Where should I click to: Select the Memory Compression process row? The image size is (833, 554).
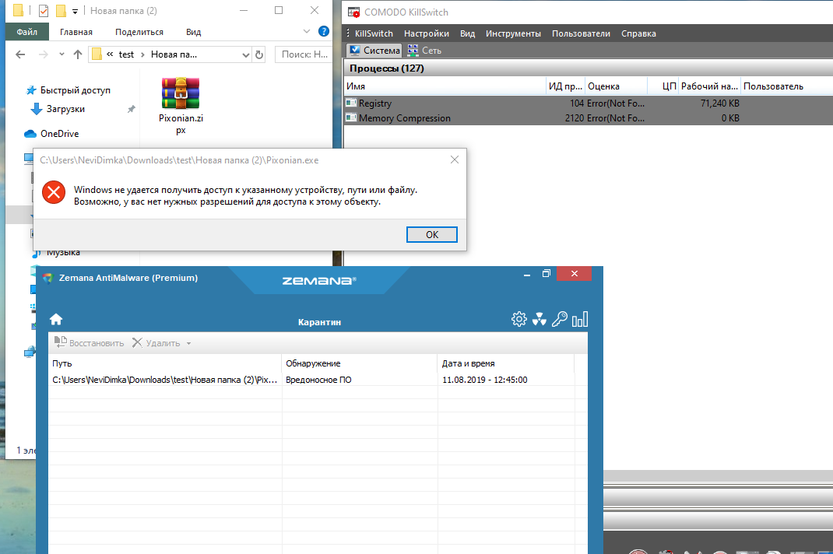(x=588, y=118)
